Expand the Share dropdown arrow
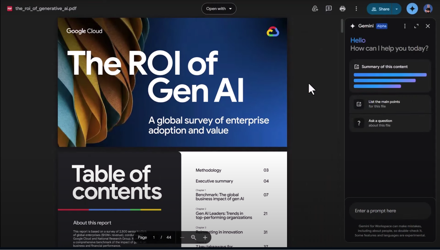The image size is (440, 250). click(397, 9)
